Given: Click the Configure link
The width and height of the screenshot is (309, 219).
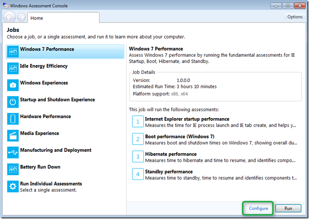Looking at the screenshot, I should click(x=259, y=208).
